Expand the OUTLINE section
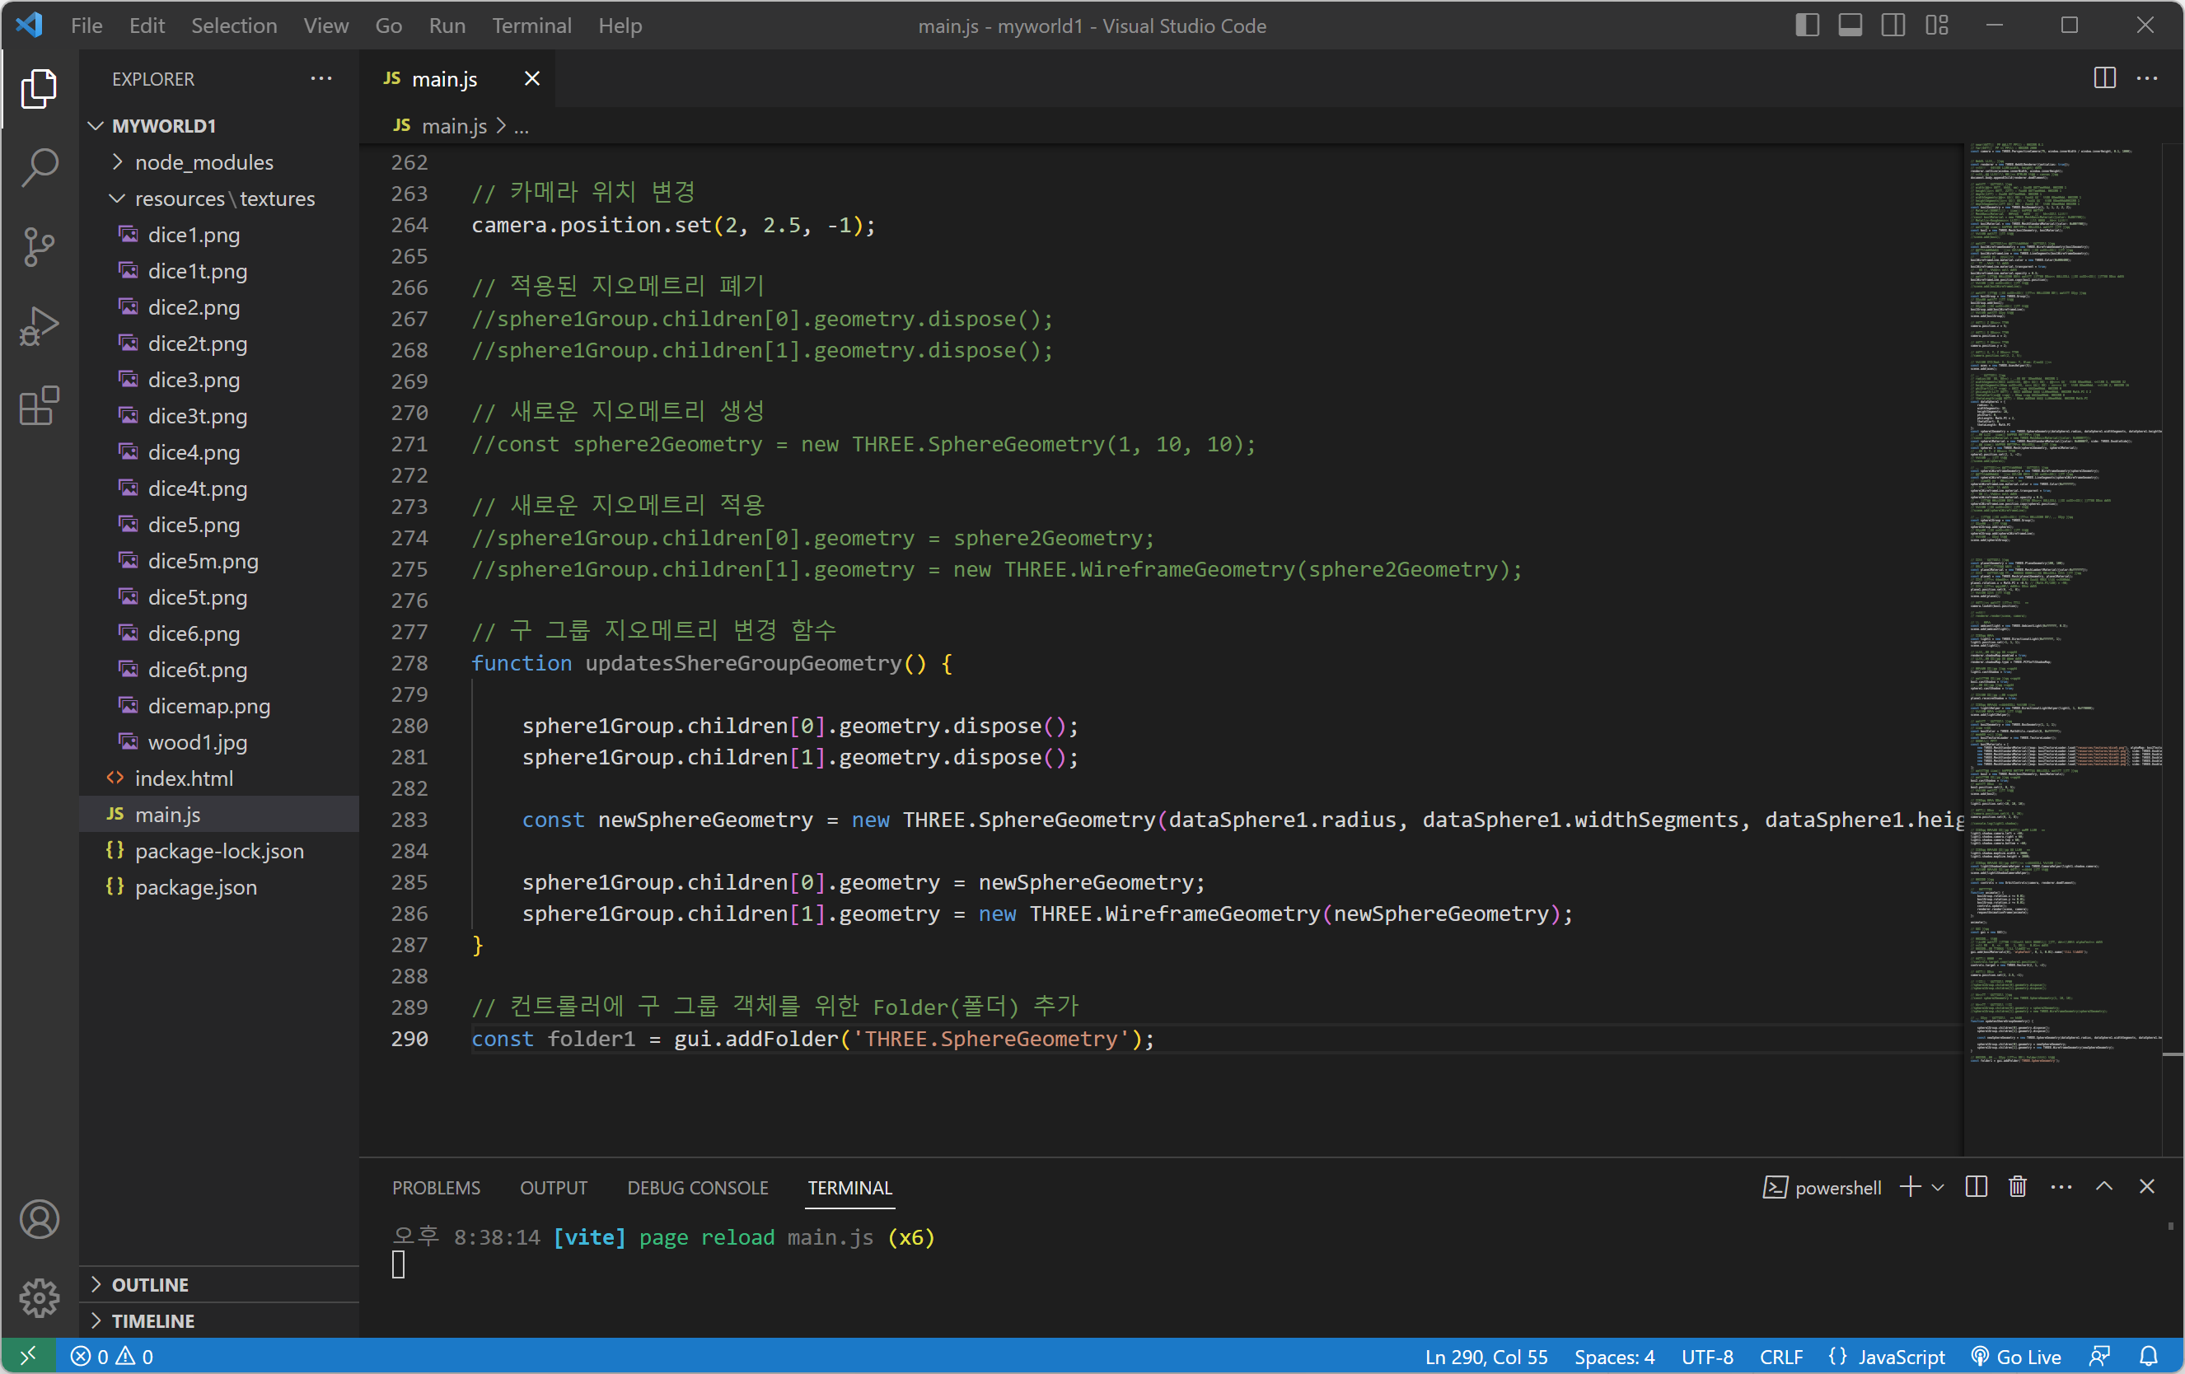Screen dimensions: 2185x1374 [x=150, y=1284]
